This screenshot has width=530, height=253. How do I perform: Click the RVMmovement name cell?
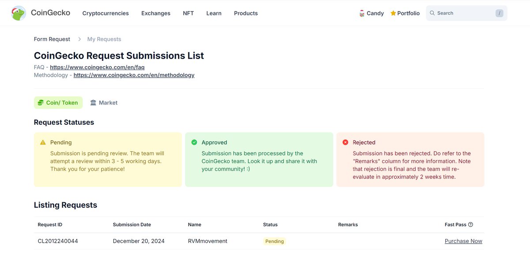208,241
